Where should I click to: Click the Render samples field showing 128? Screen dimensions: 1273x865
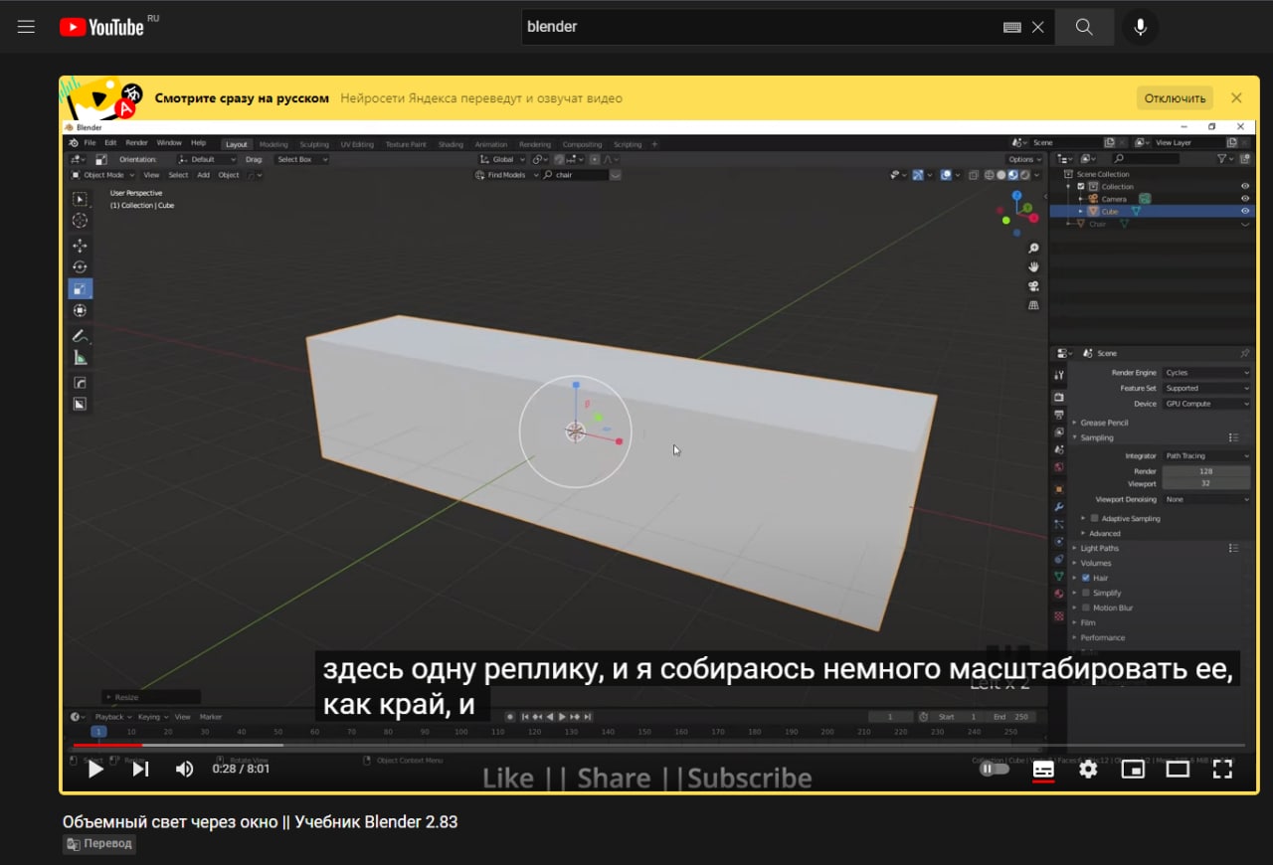pos(1206,471)
